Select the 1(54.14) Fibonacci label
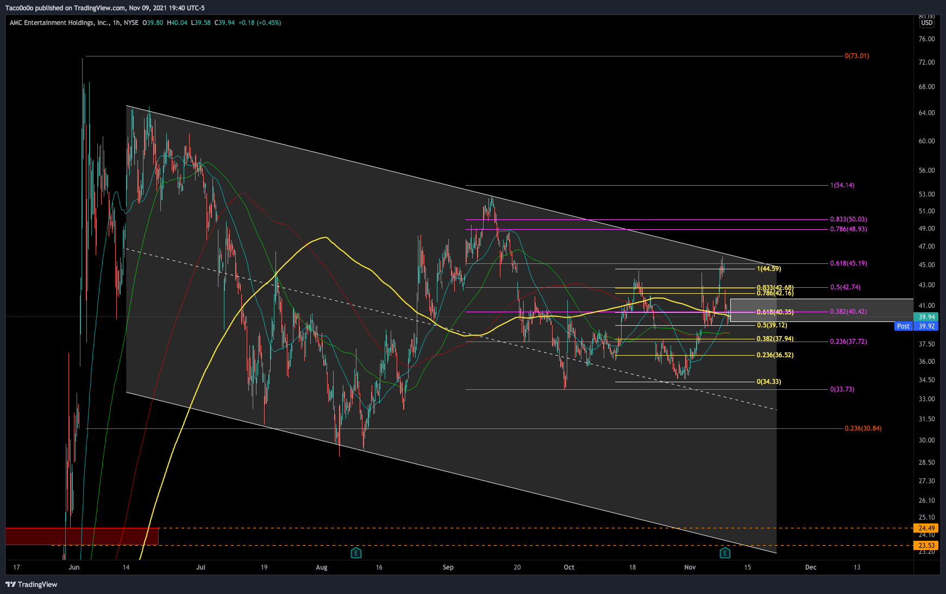Screen dimensions: 946x594 click(842, 185)
